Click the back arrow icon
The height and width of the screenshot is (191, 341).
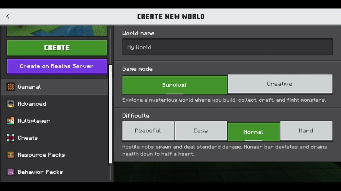(x=8, y=16)
